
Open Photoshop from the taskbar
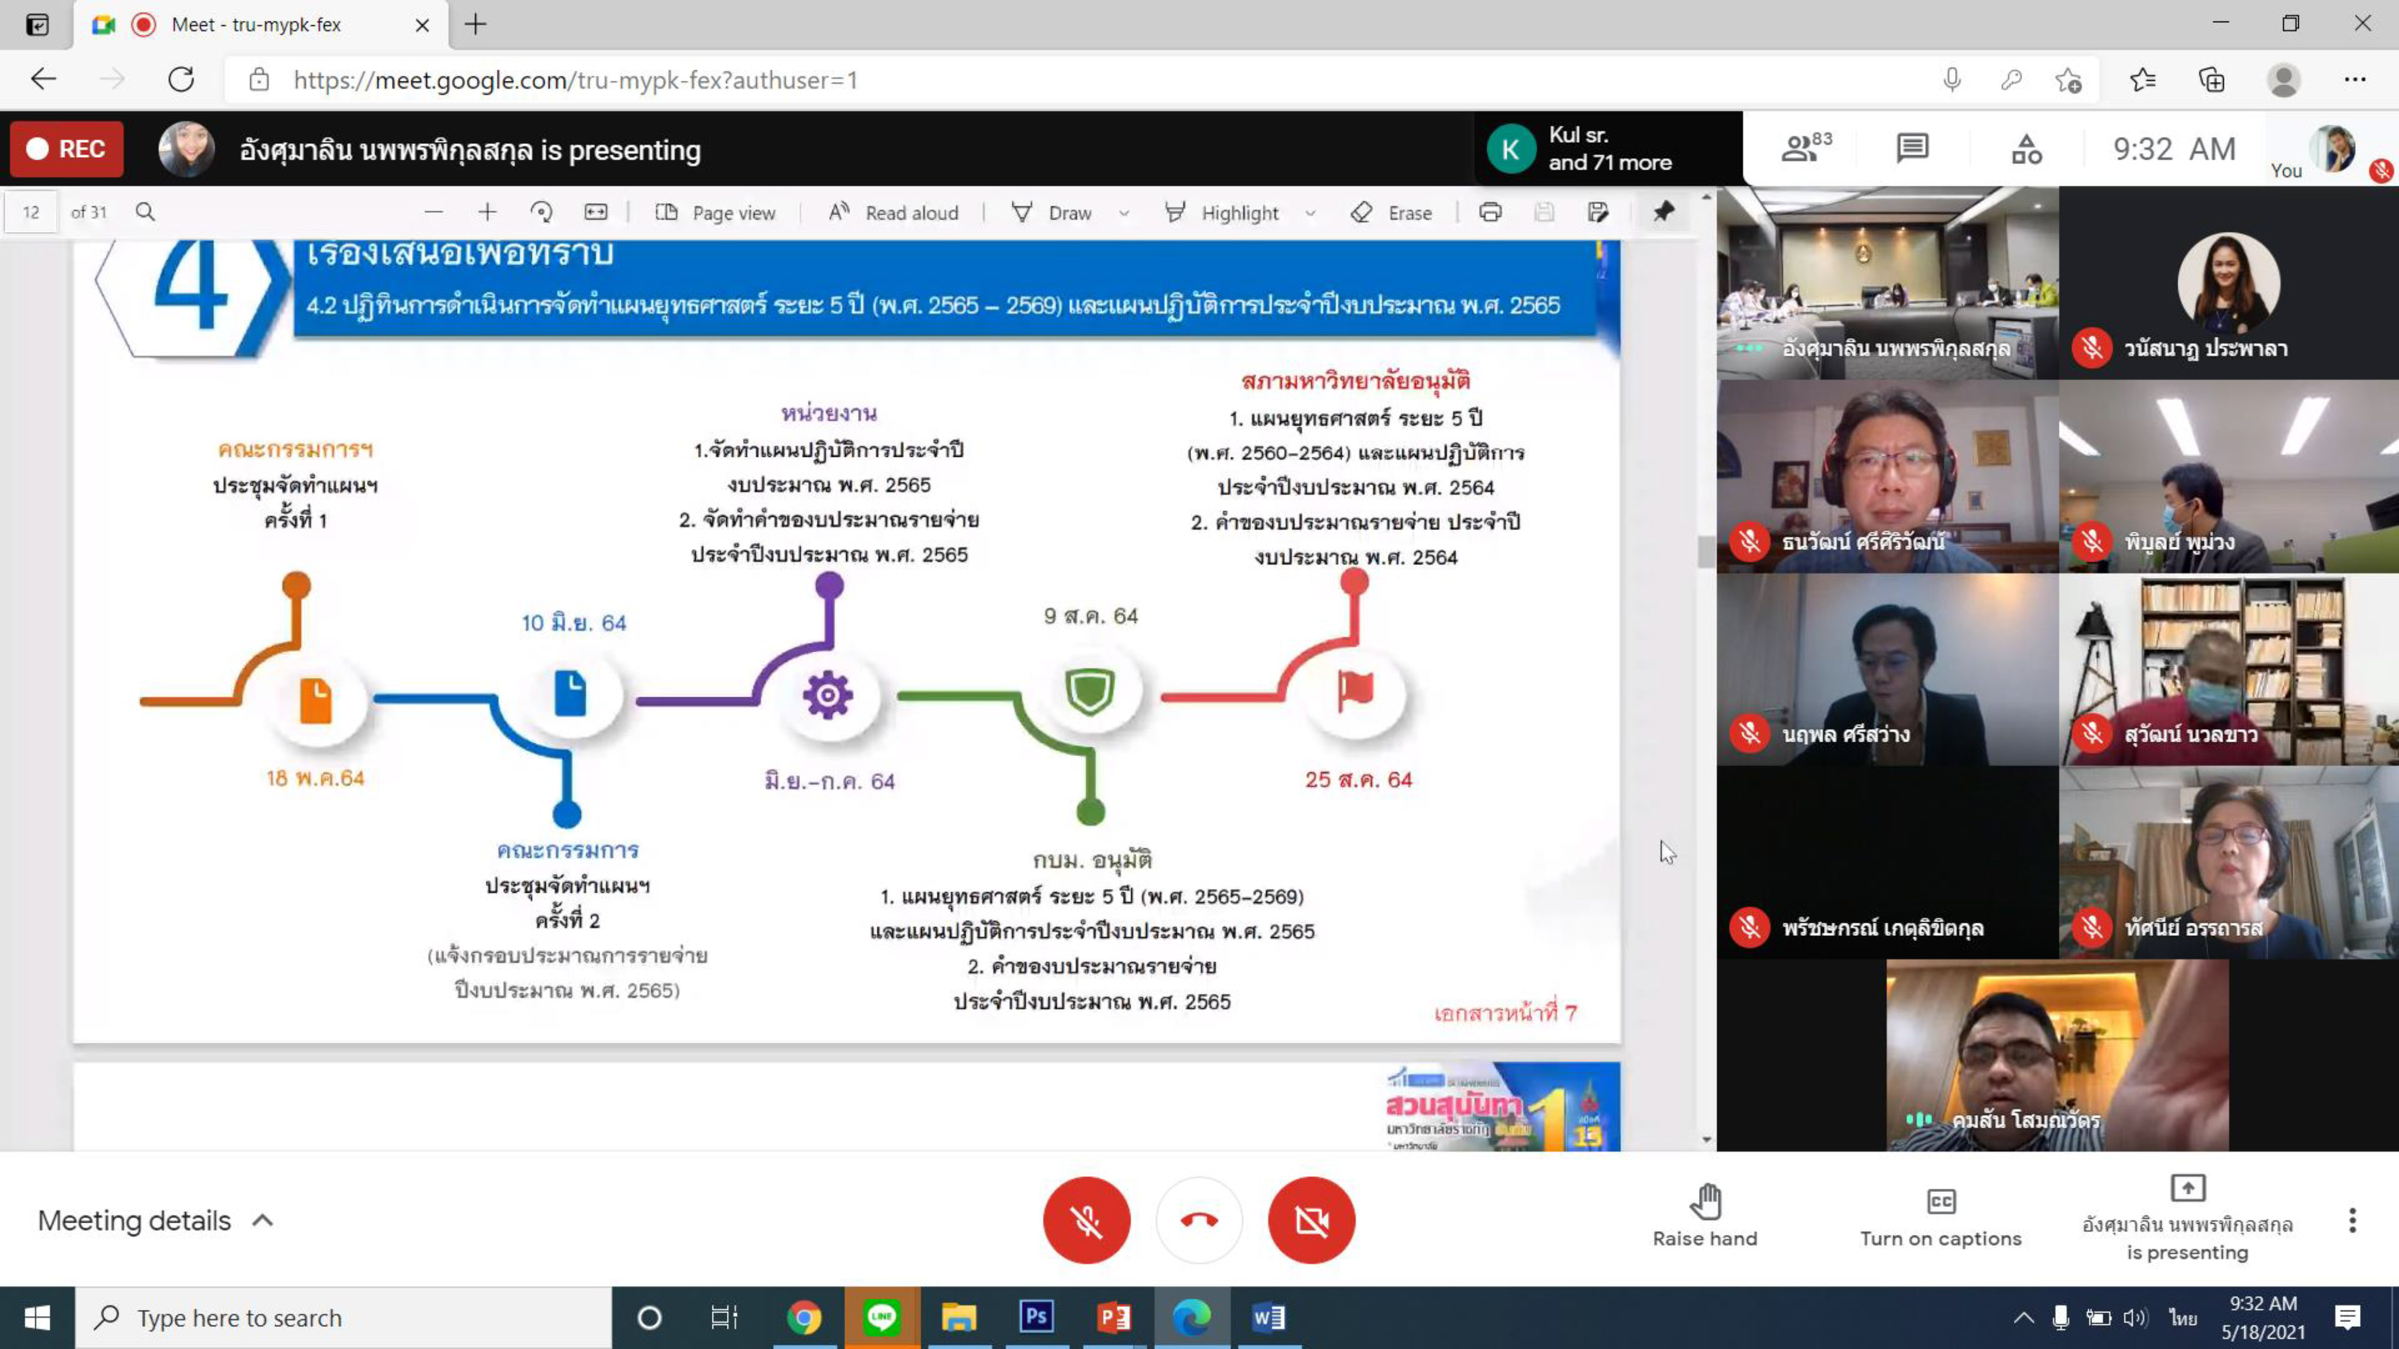[1036, 1317]
